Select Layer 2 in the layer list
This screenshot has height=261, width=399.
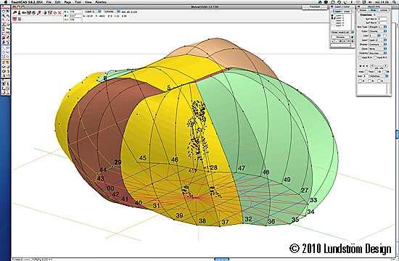[x=340, y=18]
